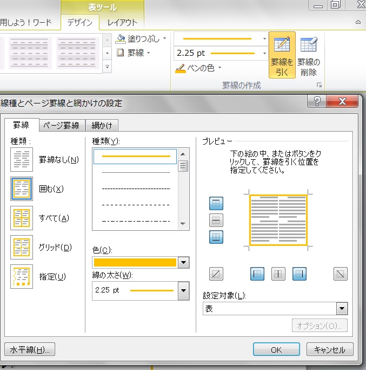The height and width of the screenshot is (370, 366).
Task: Pick the left table style thumbnail
Action: (30, 53)
